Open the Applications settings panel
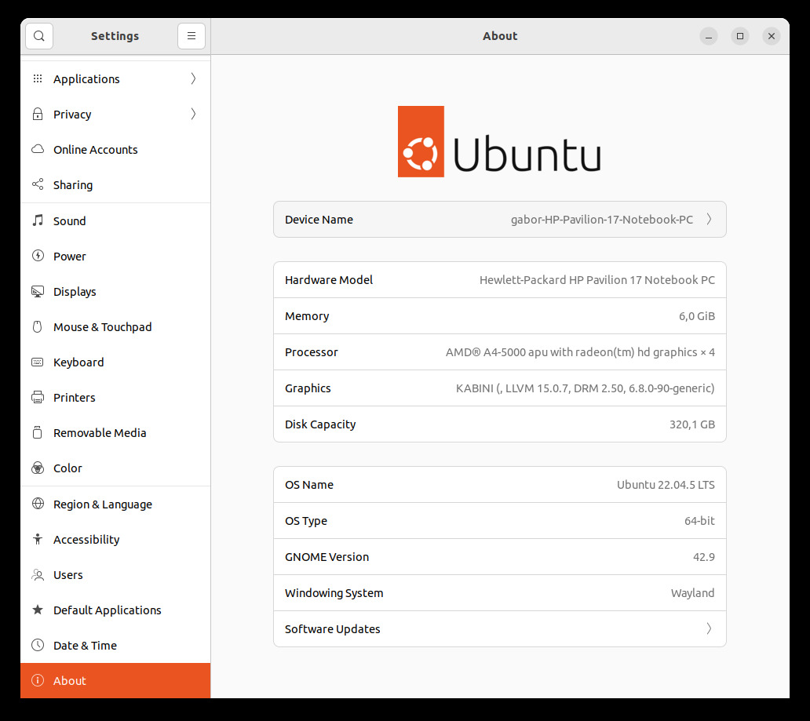The height and width of the screenshot is (721, 810). click(x=115, y=79)
